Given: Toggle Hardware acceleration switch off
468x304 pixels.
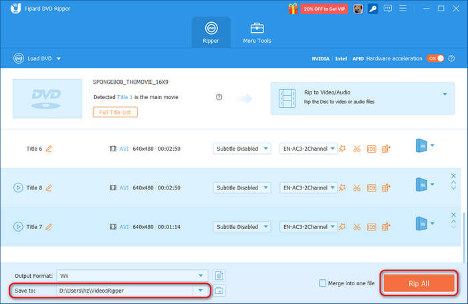Looking at the screenshot, I should (x=435, y=58).
